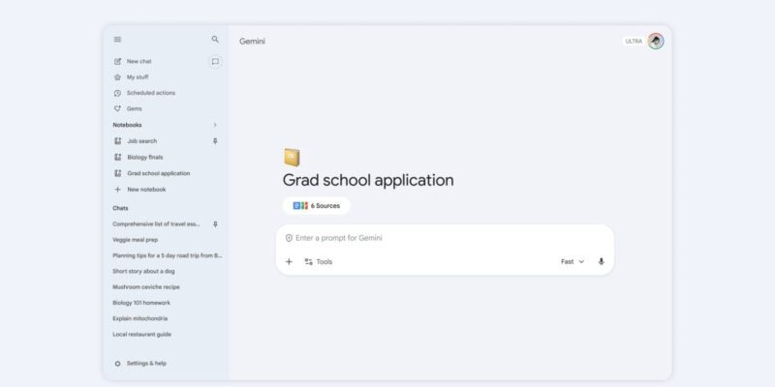Open the Fast model dropdown
775x387 pixels.
tap(573, 261)
